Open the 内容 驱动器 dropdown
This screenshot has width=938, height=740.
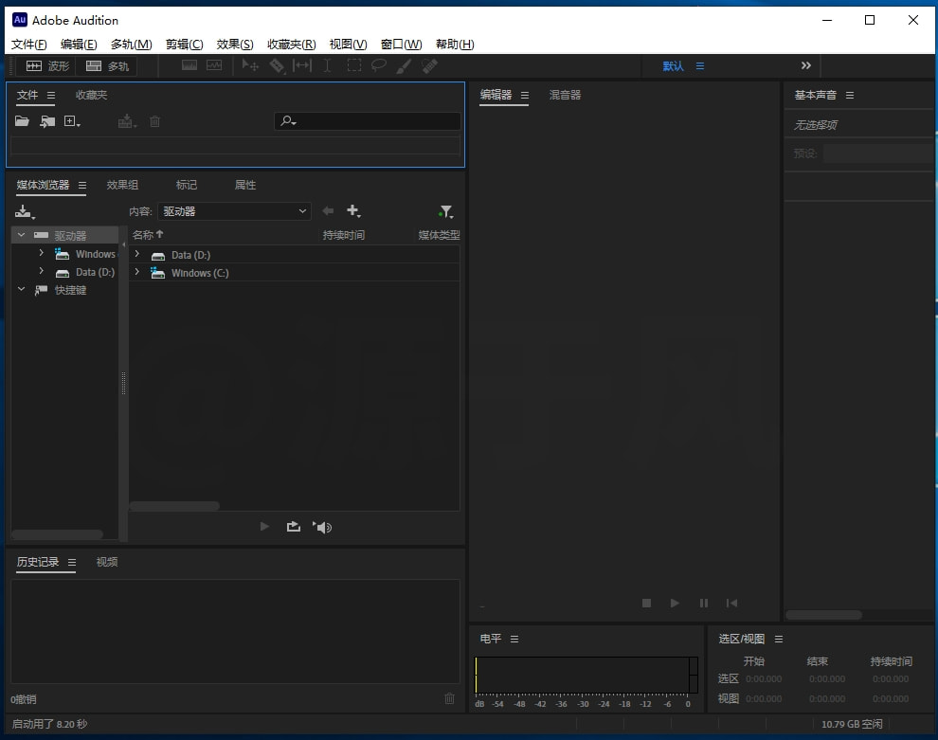(x=235, y=211)
